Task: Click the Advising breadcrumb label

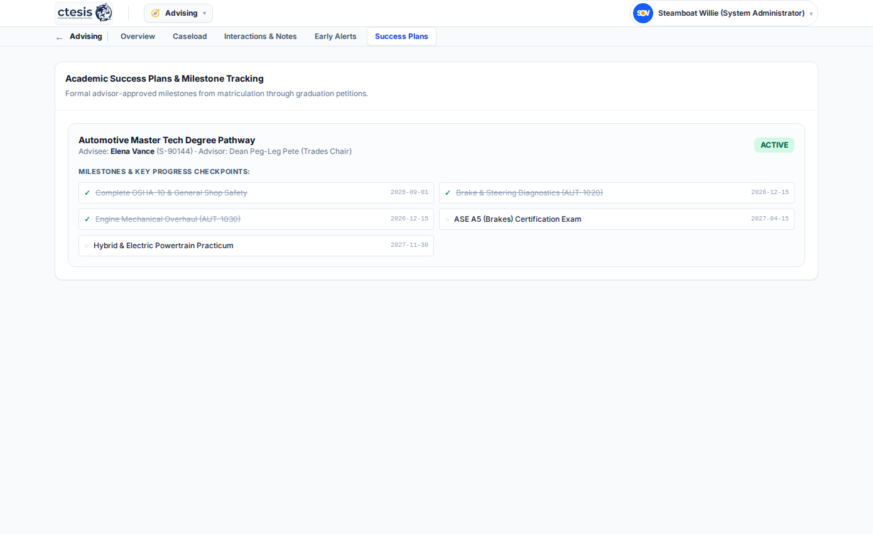Action: [86, 36]
